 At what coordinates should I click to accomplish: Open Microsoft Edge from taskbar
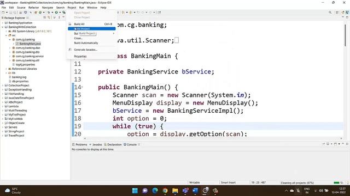click(155, 191)
